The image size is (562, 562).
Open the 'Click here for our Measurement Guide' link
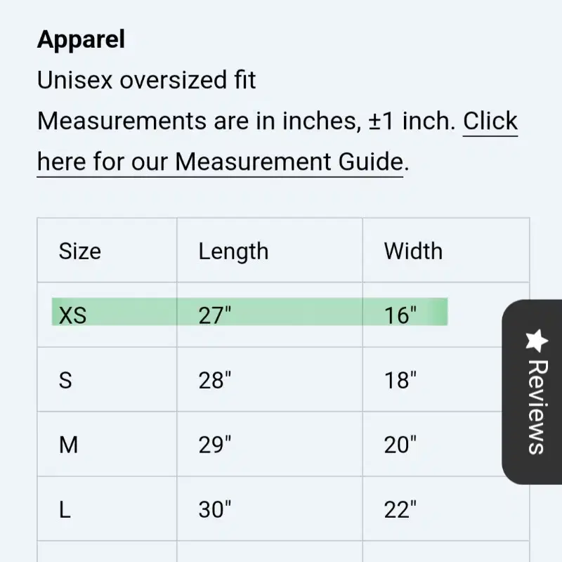point(277,141)
